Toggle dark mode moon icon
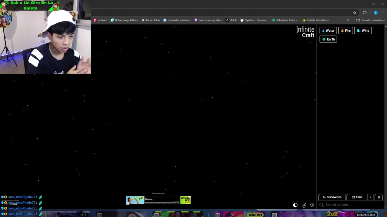Screen dimensions: 387x217 click(x=295, y=205)
